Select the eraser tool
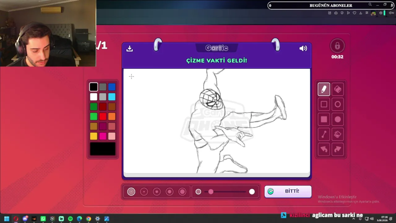 pyautogui.click(x=338, y=90)
